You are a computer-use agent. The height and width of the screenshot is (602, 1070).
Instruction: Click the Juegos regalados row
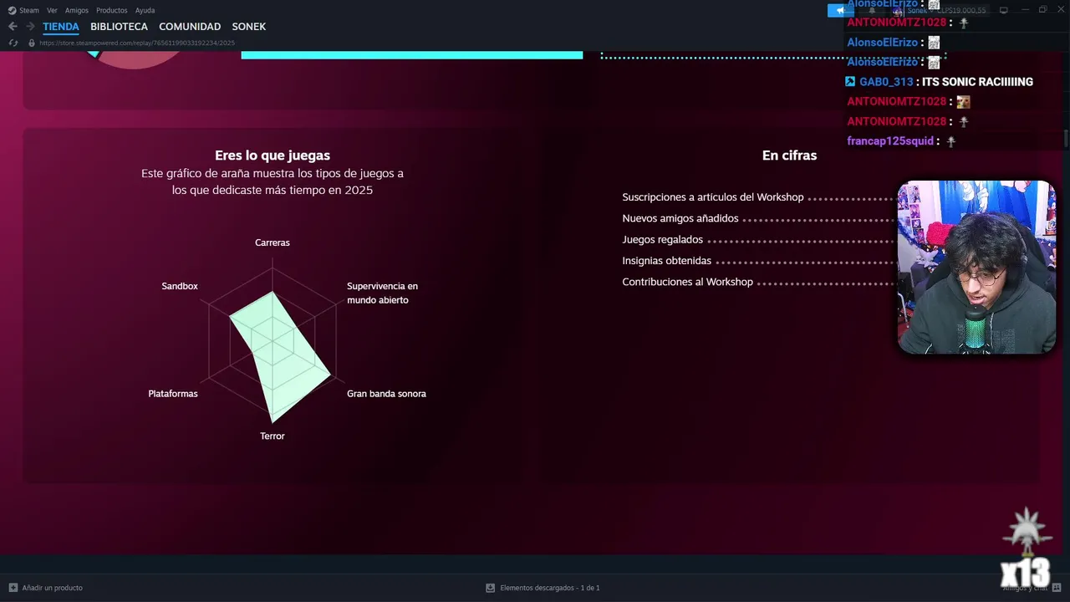pos(757,240)
